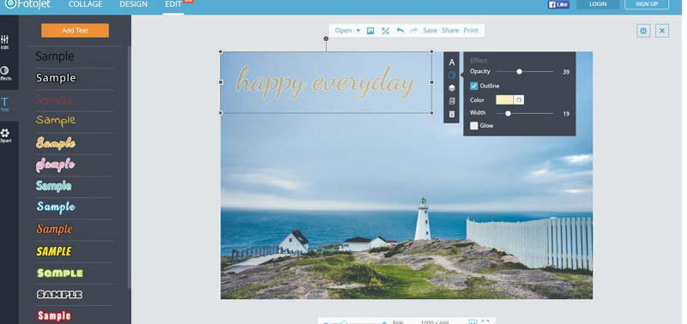The width and height of the screenshot is (687, 324).
Task: Click the Width value 19
Action: [565, 114]
